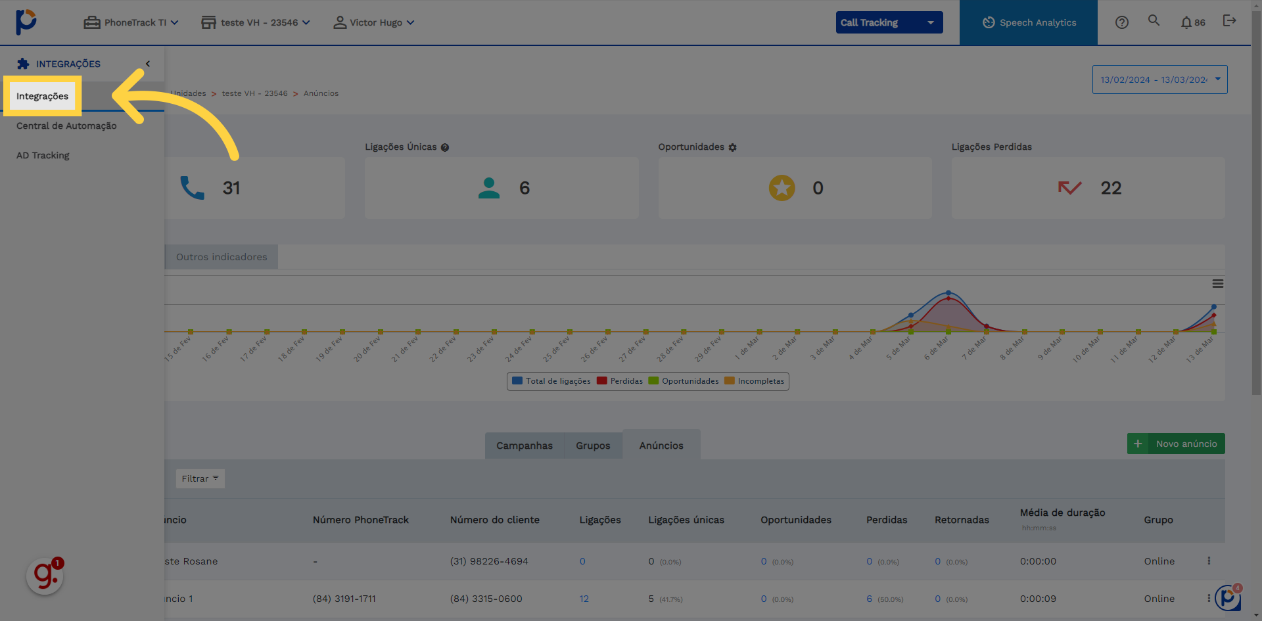Toggle the Total de ligações legend series
Screen dimensions: 1262x621
coord(551,381)
